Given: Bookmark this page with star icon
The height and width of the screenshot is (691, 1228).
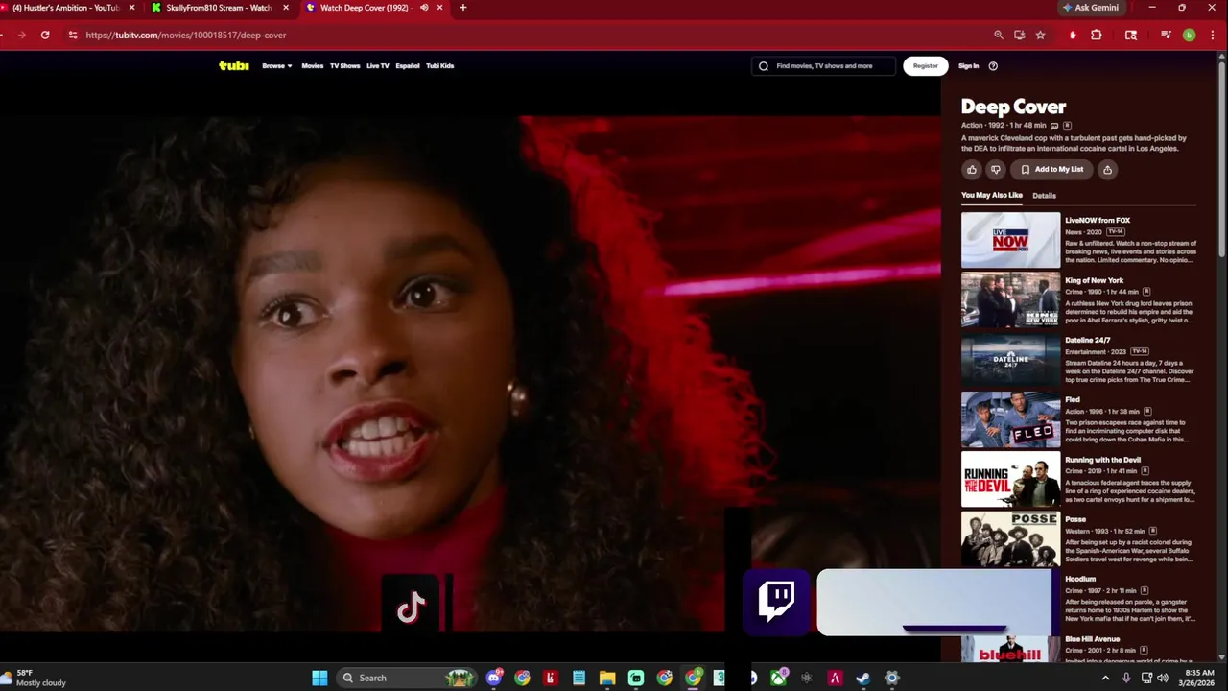Looking at the screenshot, I should point(1040,35).
